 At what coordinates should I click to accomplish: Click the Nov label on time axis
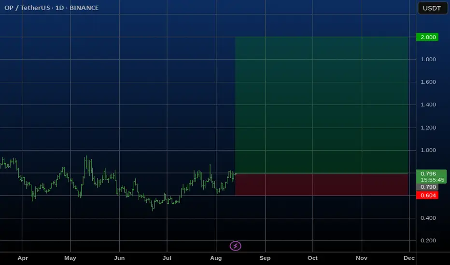[x=362, y=258]
